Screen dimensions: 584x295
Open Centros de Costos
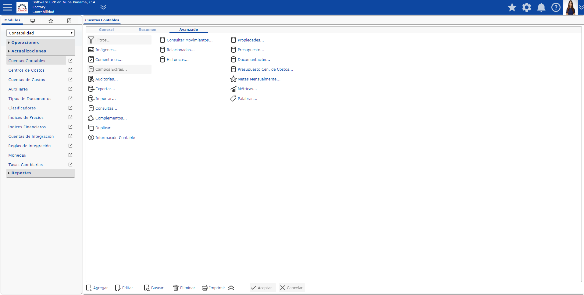pos(27,70)
